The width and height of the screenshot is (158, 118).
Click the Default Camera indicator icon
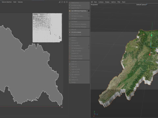(147, 5)
